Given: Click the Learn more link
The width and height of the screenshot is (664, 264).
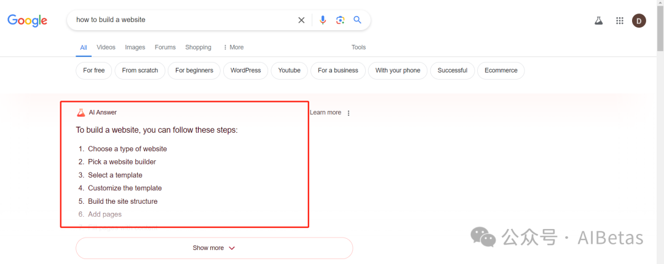Looking at the screenshot, I should [x=325, y=112].
